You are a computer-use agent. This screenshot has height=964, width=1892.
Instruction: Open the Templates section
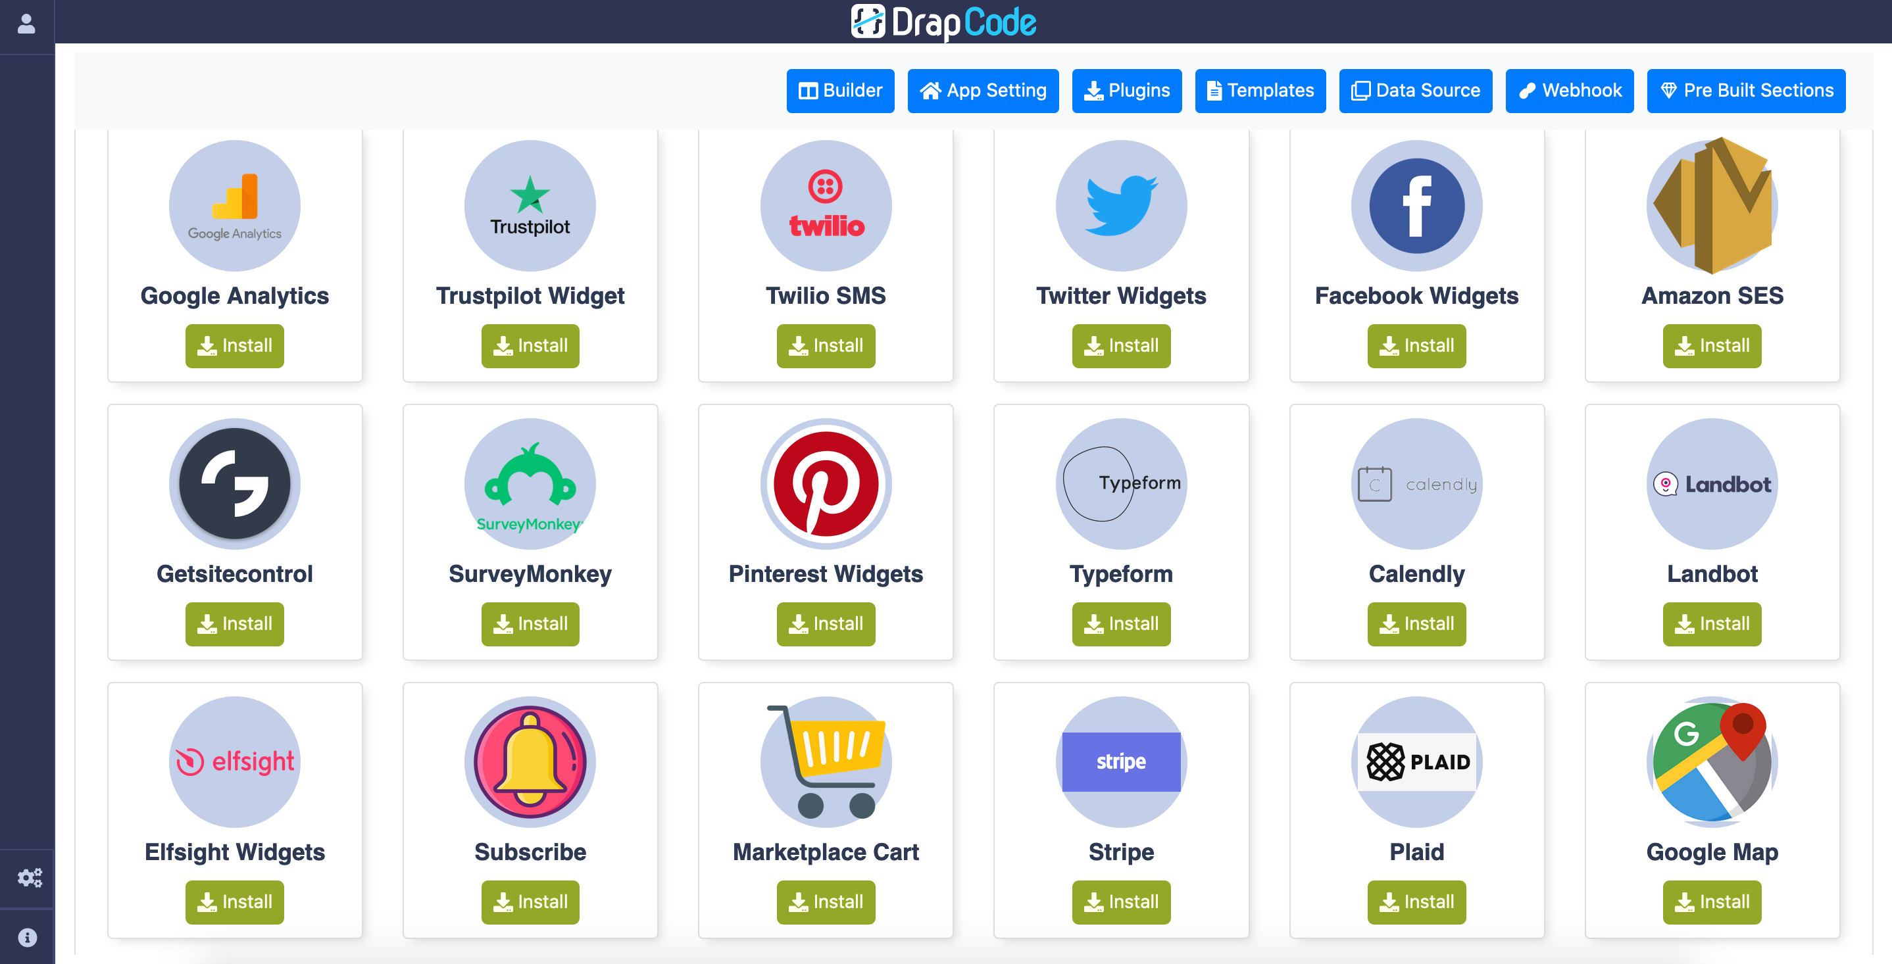[1260, 90]
